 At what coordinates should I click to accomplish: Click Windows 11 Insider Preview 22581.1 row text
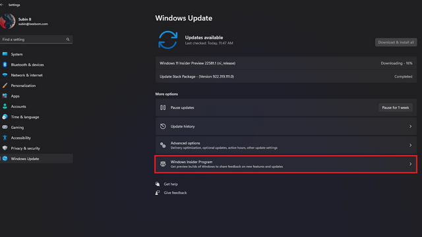197,63
